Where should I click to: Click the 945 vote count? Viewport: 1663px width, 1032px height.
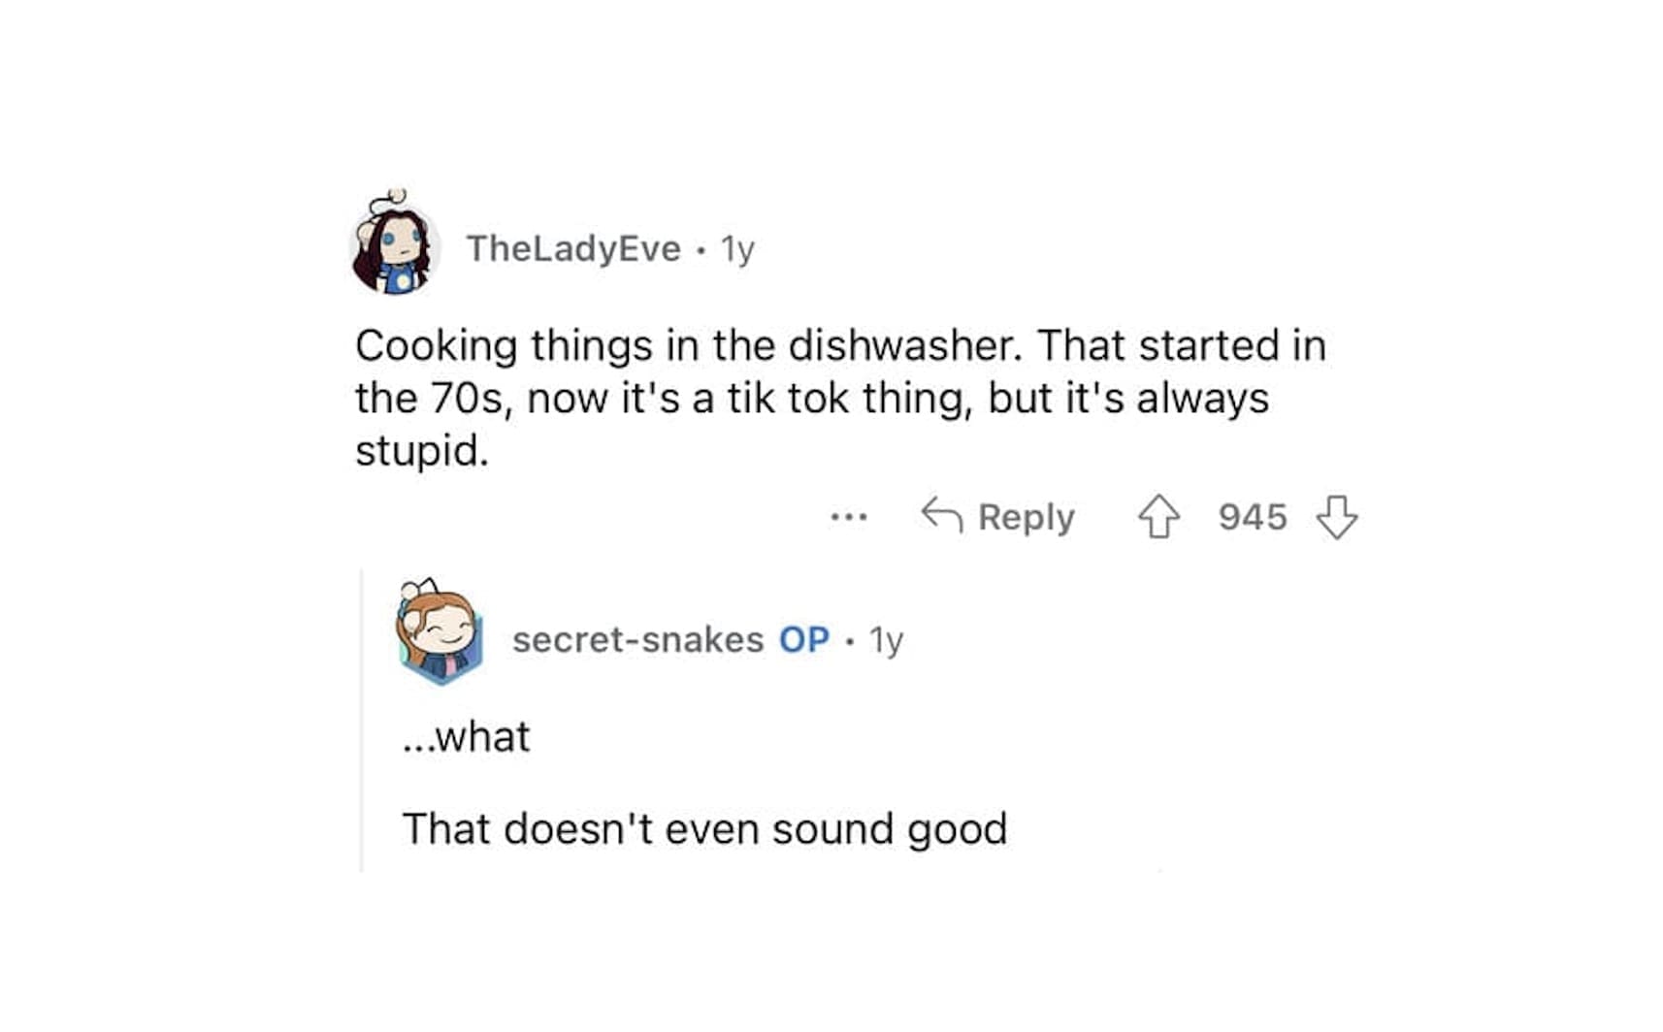(1252, 517)
